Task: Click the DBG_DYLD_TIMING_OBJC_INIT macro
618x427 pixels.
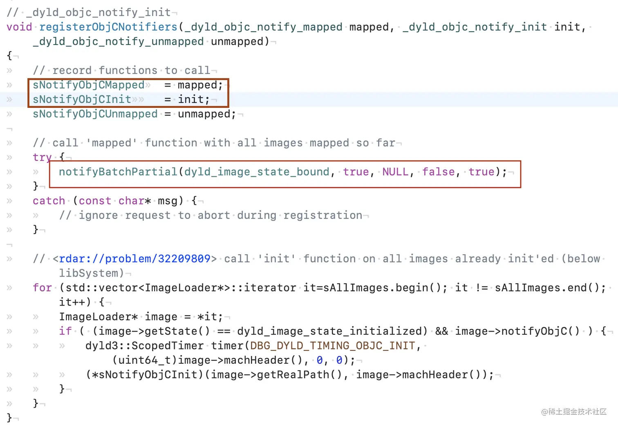Action: (x=333, y=346)
